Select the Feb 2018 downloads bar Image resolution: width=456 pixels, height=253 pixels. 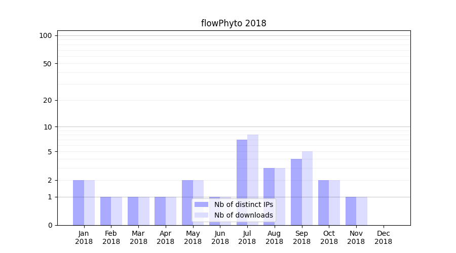click(117, 211)
